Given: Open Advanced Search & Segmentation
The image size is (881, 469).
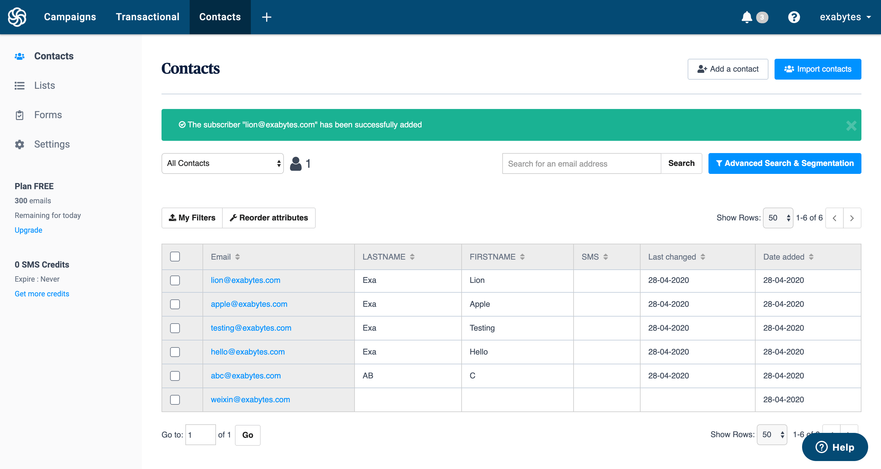Looking at the screenshot, I should pos(785,163).
